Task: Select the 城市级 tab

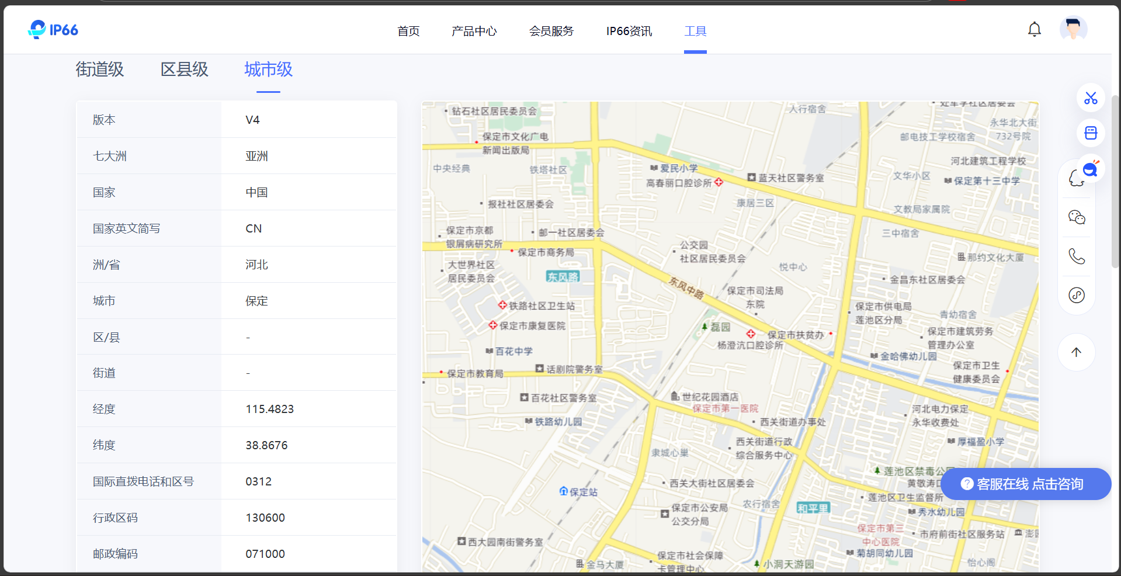Action: tap(268, 70)
